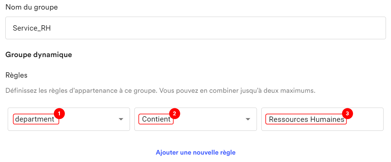Focus the Ressources Humaines value field
The image size is (391, 162).
tap(322, 119)
